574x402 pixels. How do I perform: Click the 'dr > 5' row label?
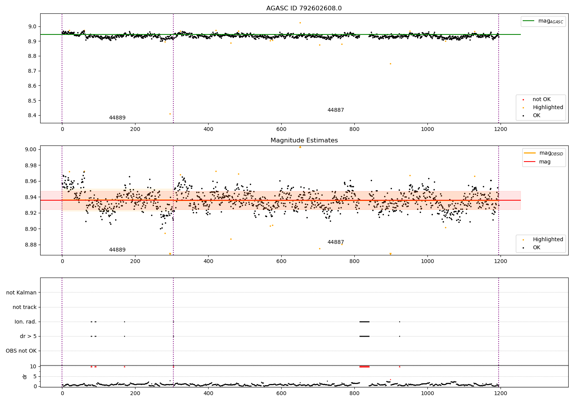pos(28,336)
